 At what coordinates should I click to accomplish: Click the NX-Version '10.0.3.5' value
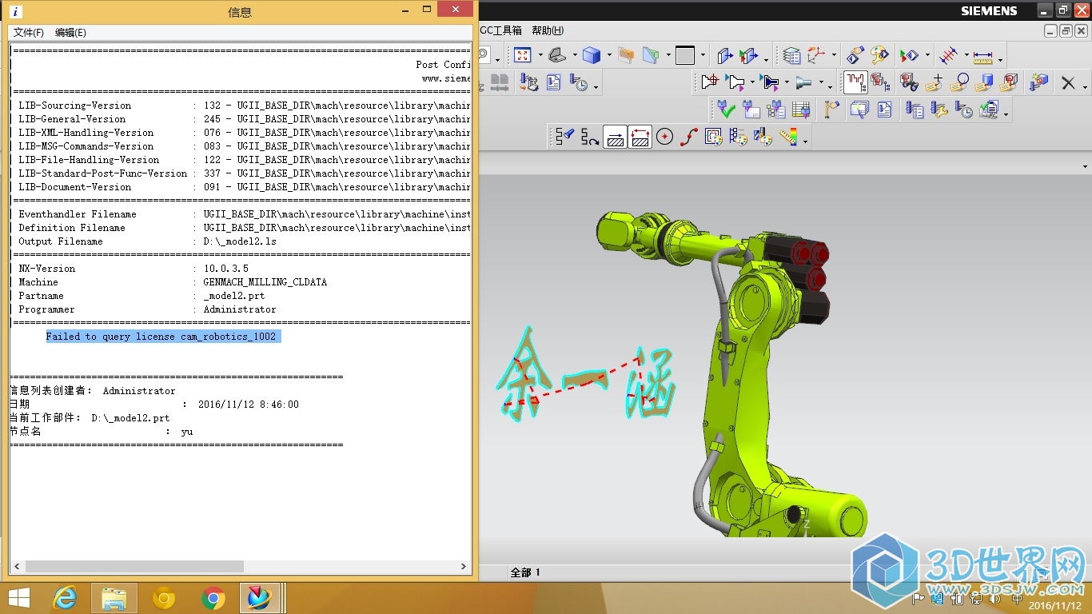click(225, 269)
